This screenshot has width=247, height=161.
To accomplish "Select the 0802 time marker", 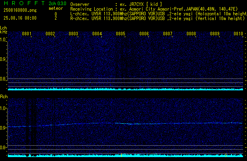I will tap(50, 34).
